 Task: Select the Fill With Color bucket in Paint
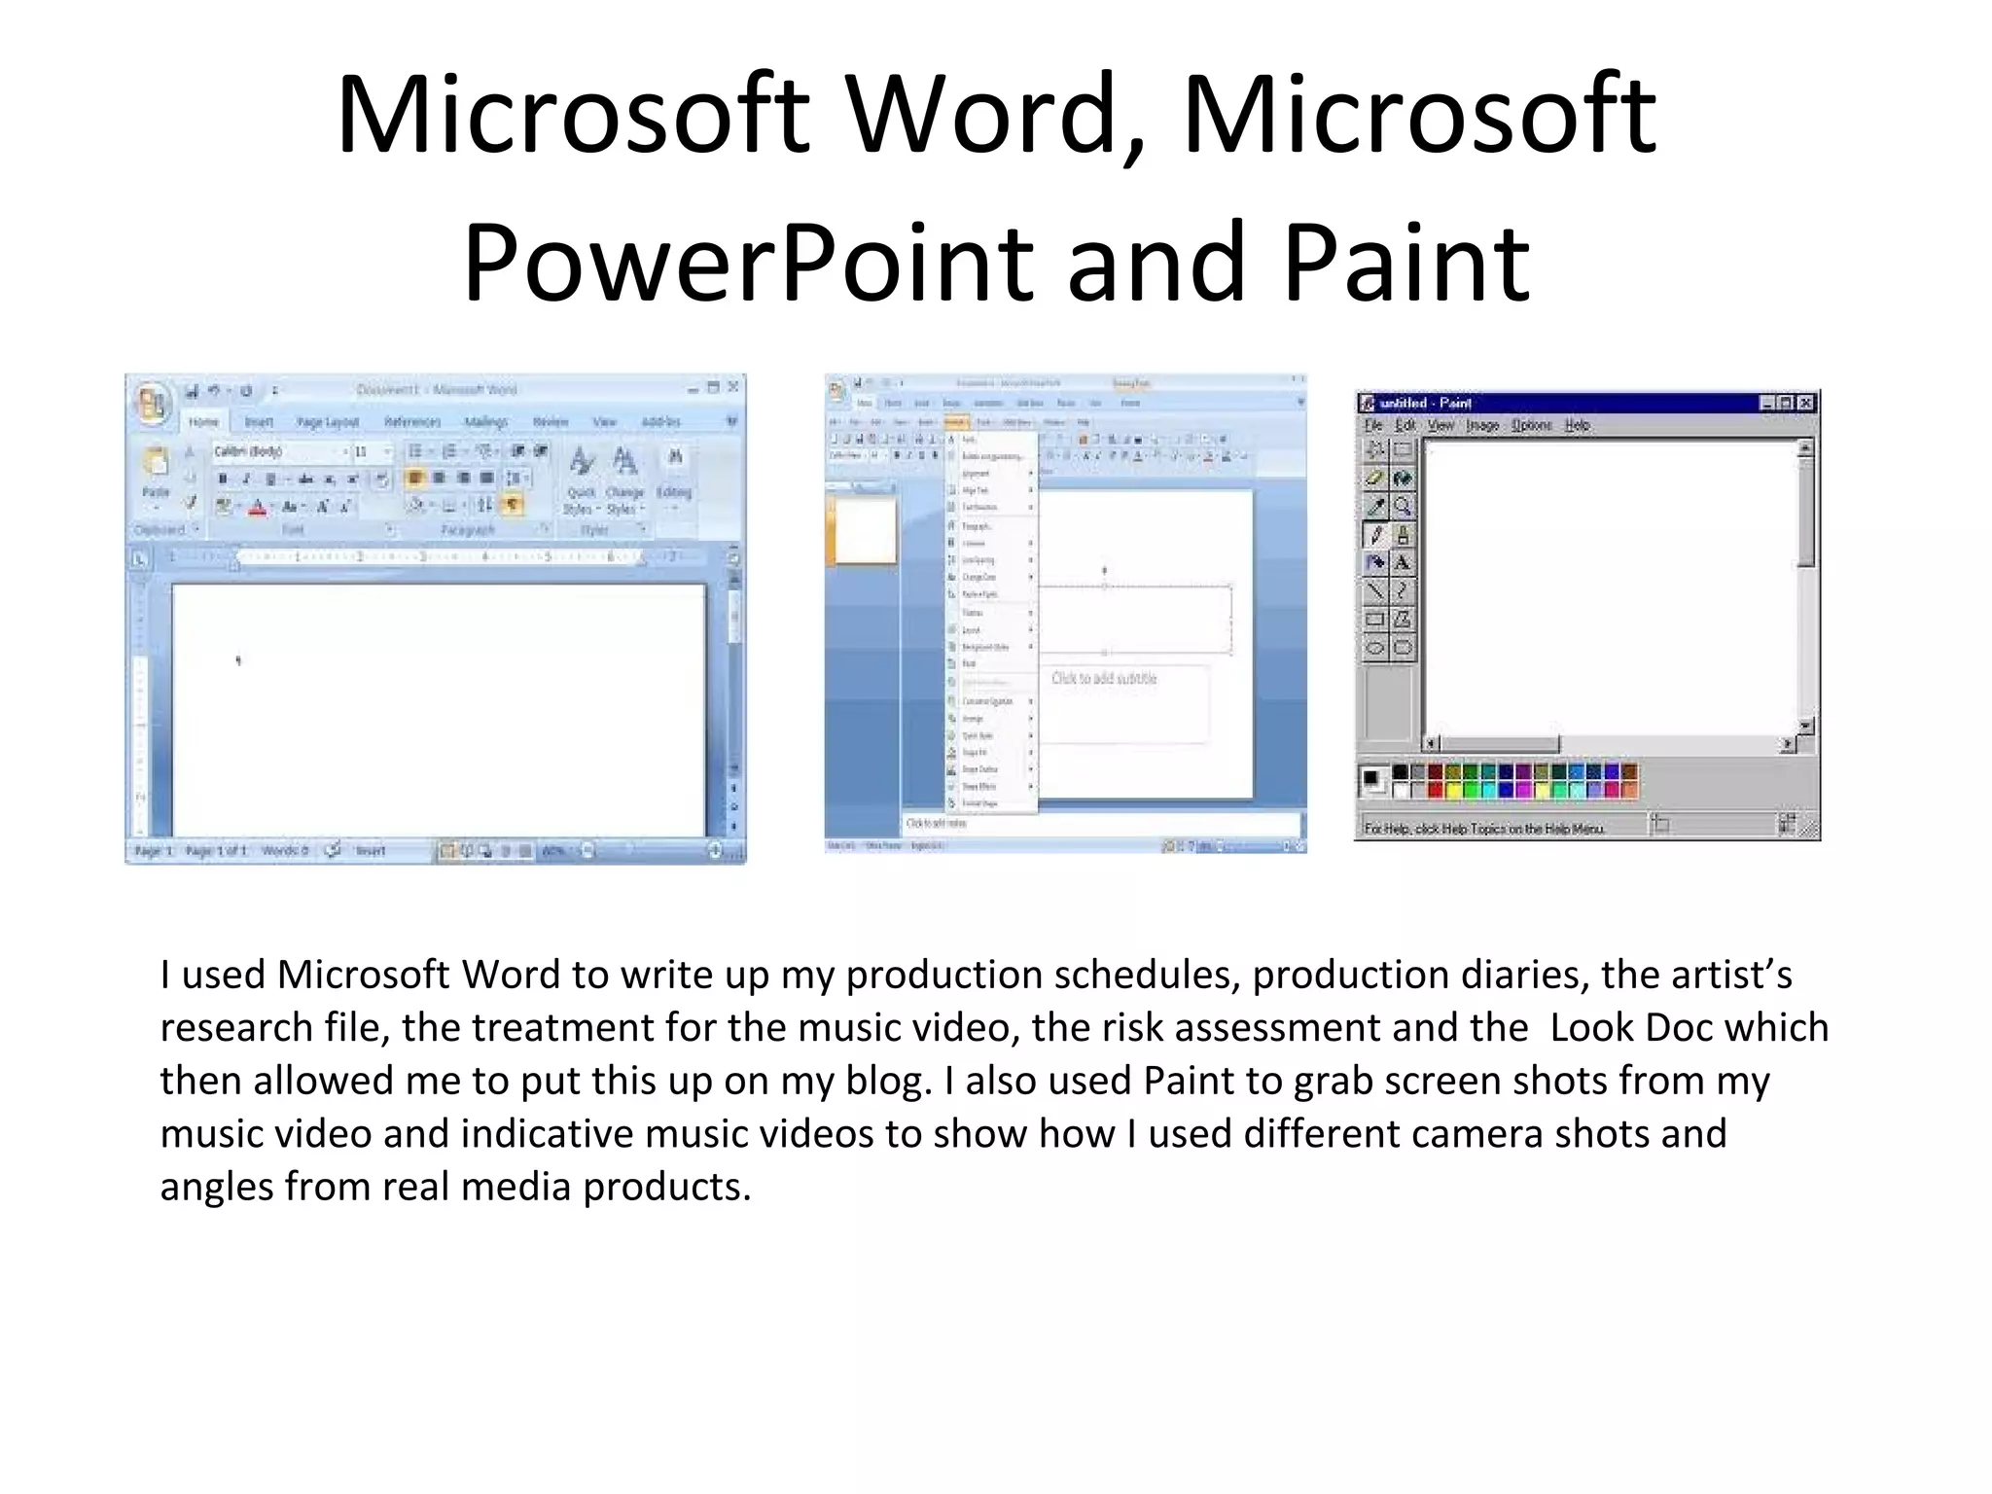(1403, 479)
